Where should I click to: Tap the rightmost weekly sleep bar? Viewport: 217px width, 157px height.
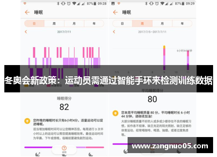(188, 60)
